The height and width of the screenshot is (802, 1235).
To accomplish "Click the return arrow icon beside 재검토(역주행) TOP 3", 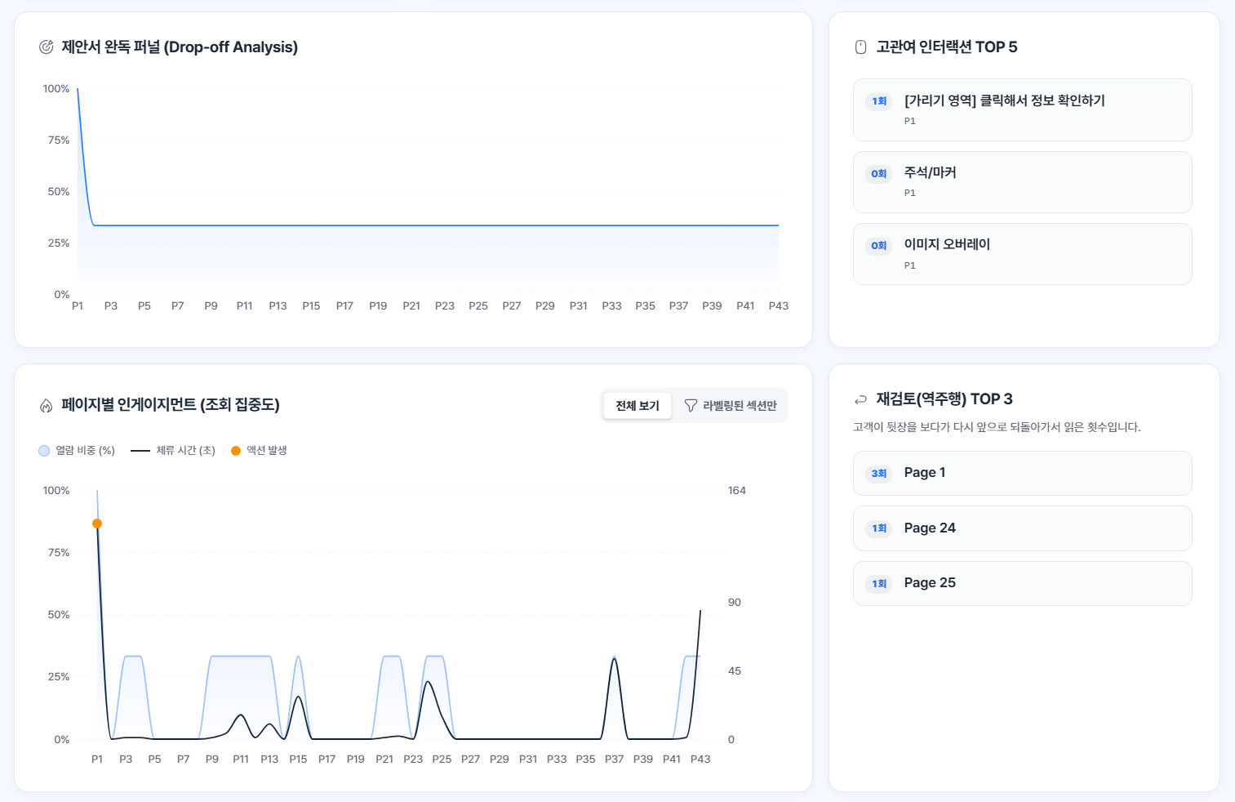I will tap(860, 399).
